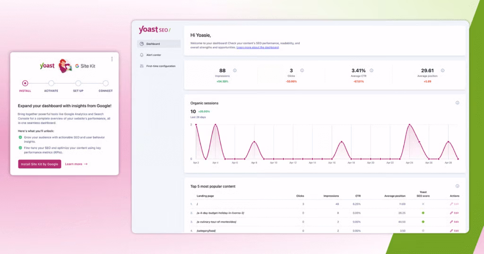Screen dimensions: 484x254
Task: Click the info icon next to Clicks
Action: pyautogui.click(x=302, y=70)
